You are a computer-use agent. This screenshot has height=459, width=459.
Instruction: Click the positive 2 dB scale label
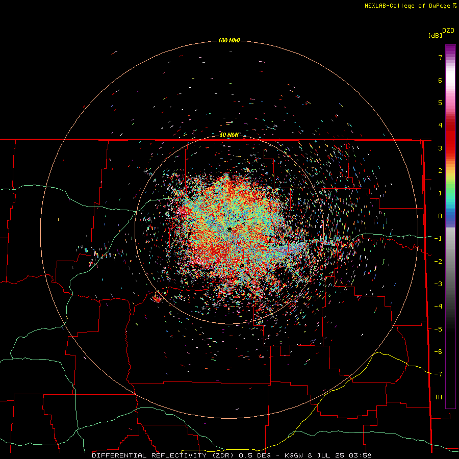point(440,171)
